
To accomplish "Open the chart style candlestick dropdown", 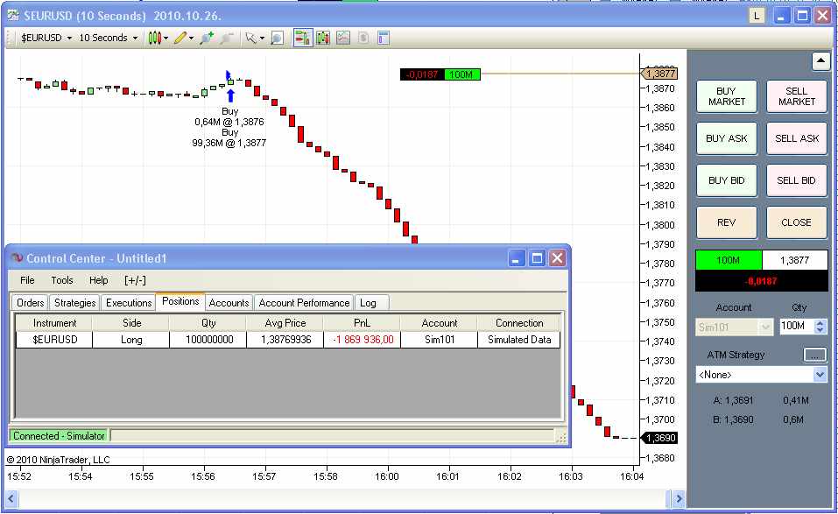I will click(158, 38).
